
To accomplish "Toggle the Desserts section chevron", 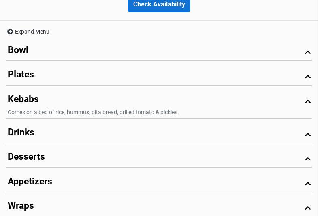I will pyautogui.click(x=308, y=159).
